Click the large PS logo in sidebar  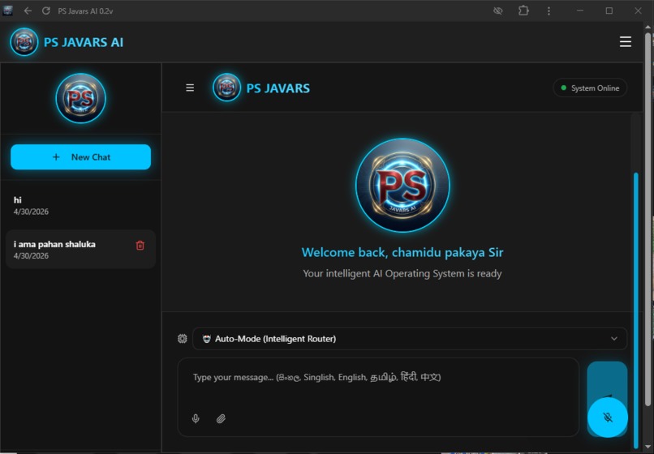coord(80,98)
